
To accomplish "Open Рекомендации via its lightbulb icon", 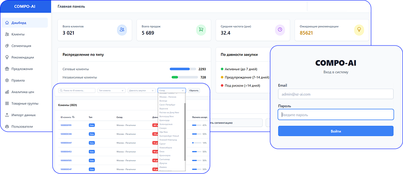I will (7, 58).
